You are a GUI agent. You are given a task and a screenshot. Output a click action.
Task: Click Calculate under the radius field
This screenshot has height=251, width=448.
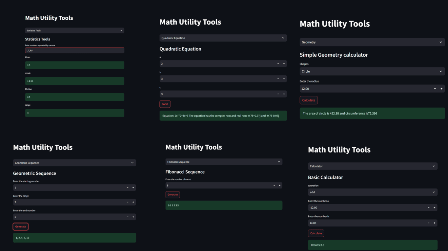pos(308,100)
